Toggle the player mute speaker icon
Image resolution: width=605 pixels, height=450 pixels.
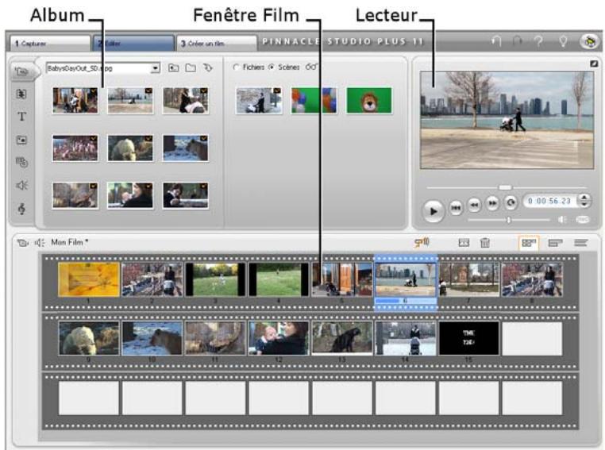562,219
